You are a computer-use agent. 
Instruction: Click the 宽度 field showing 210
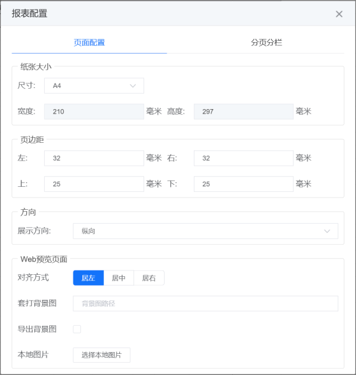click(x=94, y=112)
